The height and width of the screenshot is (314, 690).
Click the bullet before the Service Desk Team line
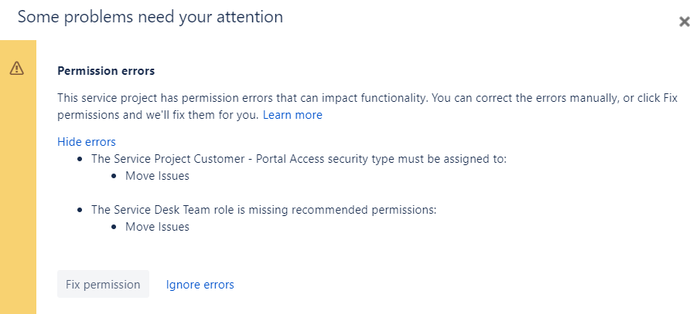[x=80, y=210]
